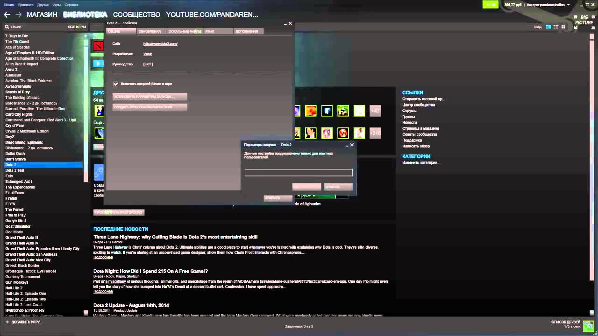Open the Steam menu

point(9,5)
